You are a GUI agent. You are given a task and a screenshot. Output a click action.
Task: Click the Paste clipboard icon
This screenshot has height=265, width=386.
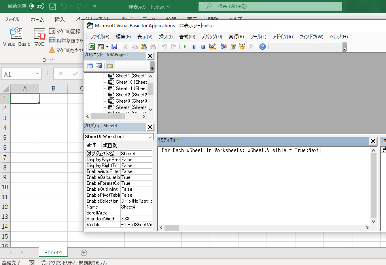tap(144, 47)
